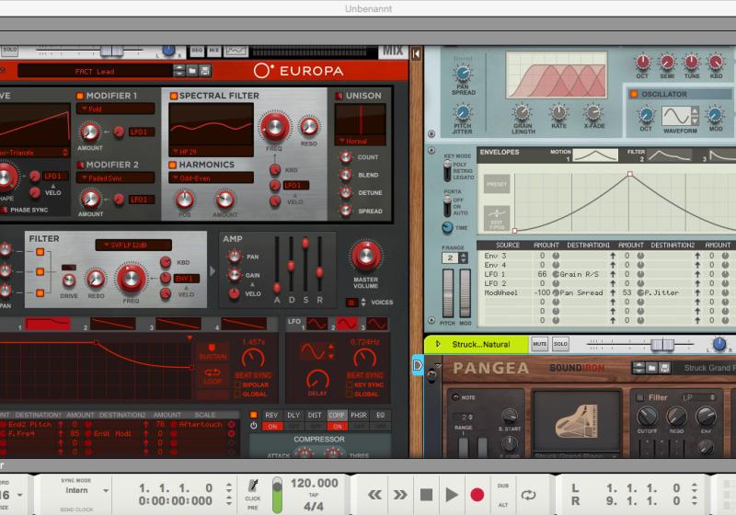Screen dimensions: 736x515
Task: Toggle Reverb ON button under REV
Action: [x=271, y=427]
